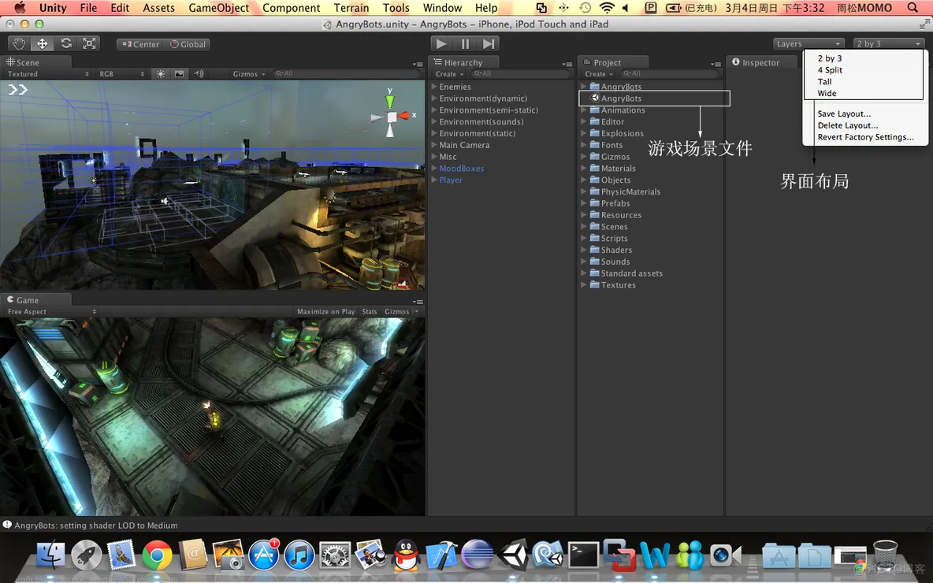Screen dimensions: 933x583
Task: Open Finder from the Dock
Action: [51, 556]
